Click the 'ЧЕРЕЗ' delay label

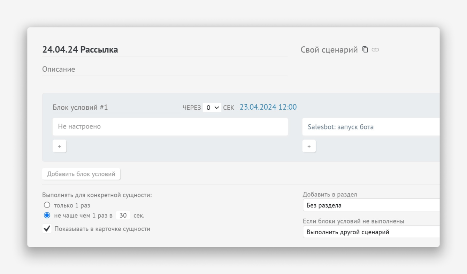click(192, 108)
